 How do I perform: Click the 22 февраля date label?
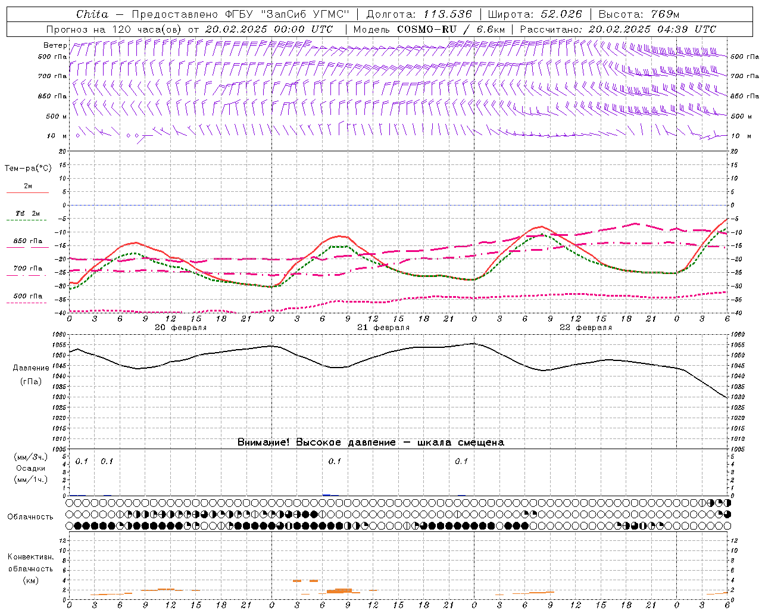point(586,328)
